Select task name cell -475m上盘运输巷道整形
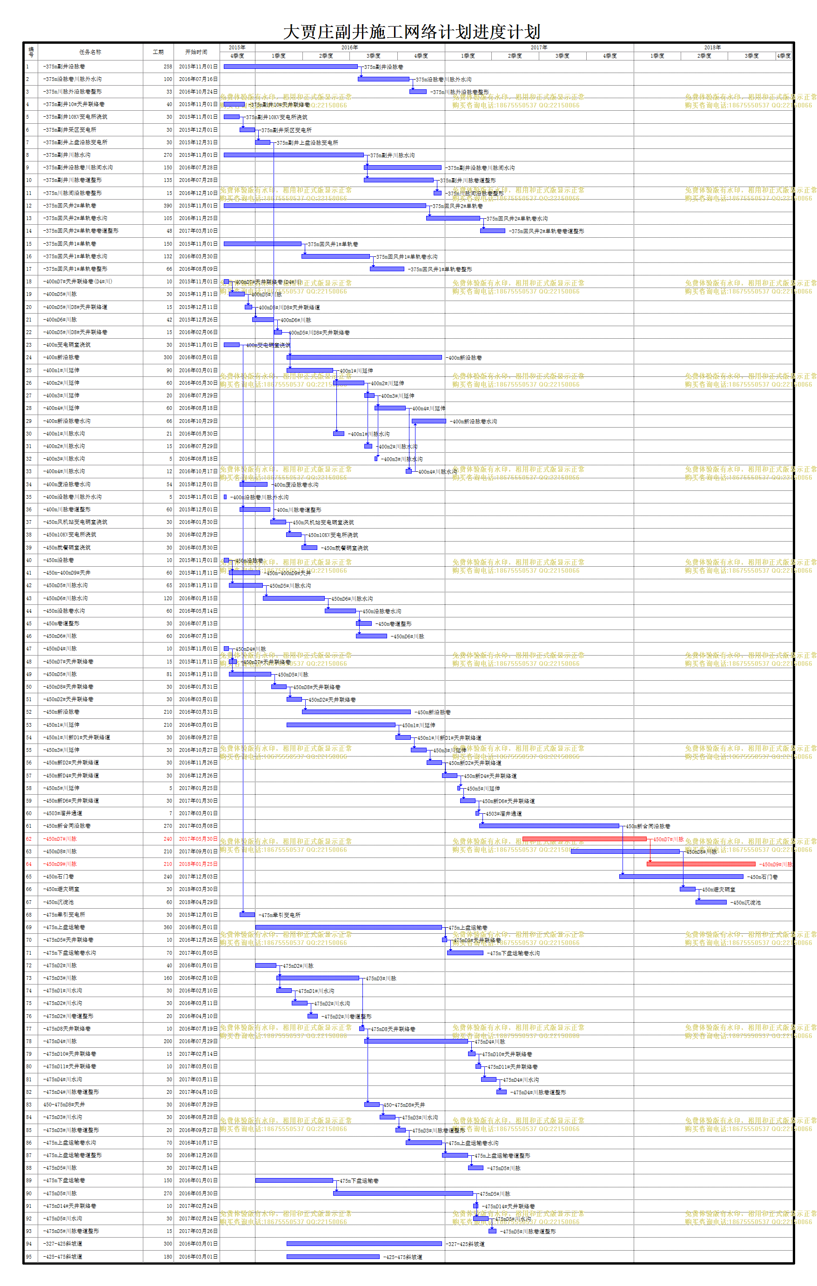The height and width of the screenshot is (1286, 817). [90, 1155]
